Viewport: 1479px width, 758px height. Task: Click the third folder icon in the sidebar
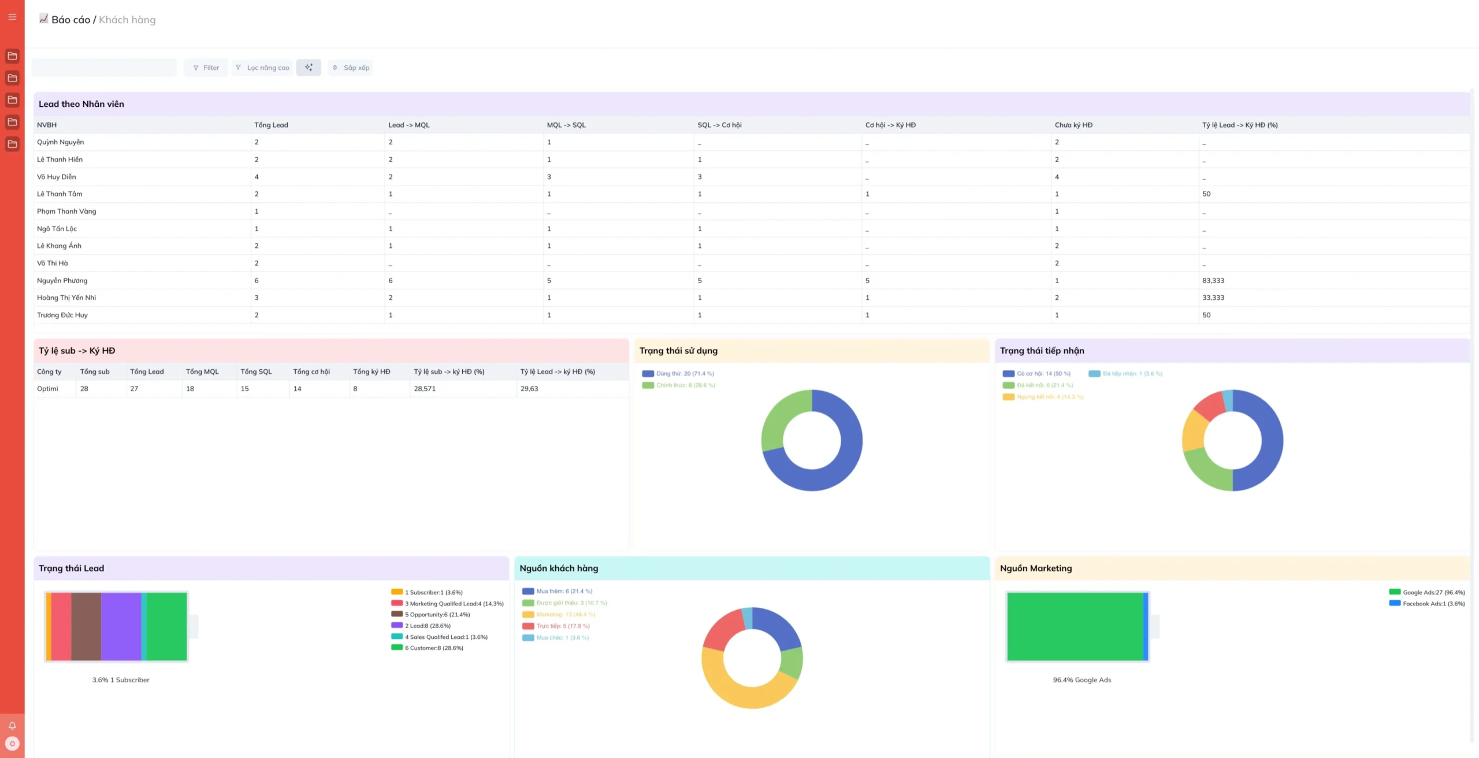pos(12,100)
